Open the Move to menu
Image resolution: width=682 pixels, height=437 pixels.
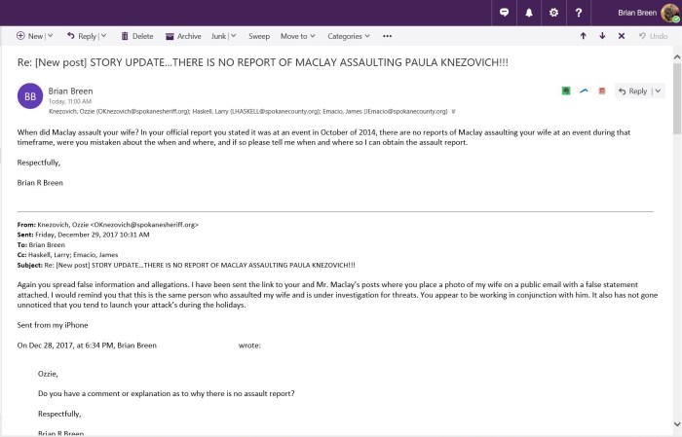tap(297, 36)
